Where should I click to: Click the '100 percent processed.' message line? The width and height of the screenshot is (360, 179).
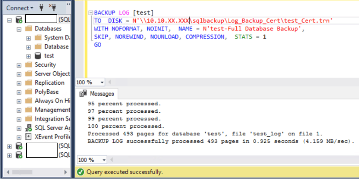pyautogui.click(x=126, y=126)
